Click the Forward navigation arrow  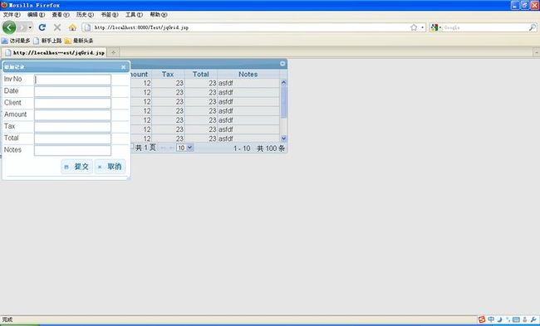[x=22, y=27]
